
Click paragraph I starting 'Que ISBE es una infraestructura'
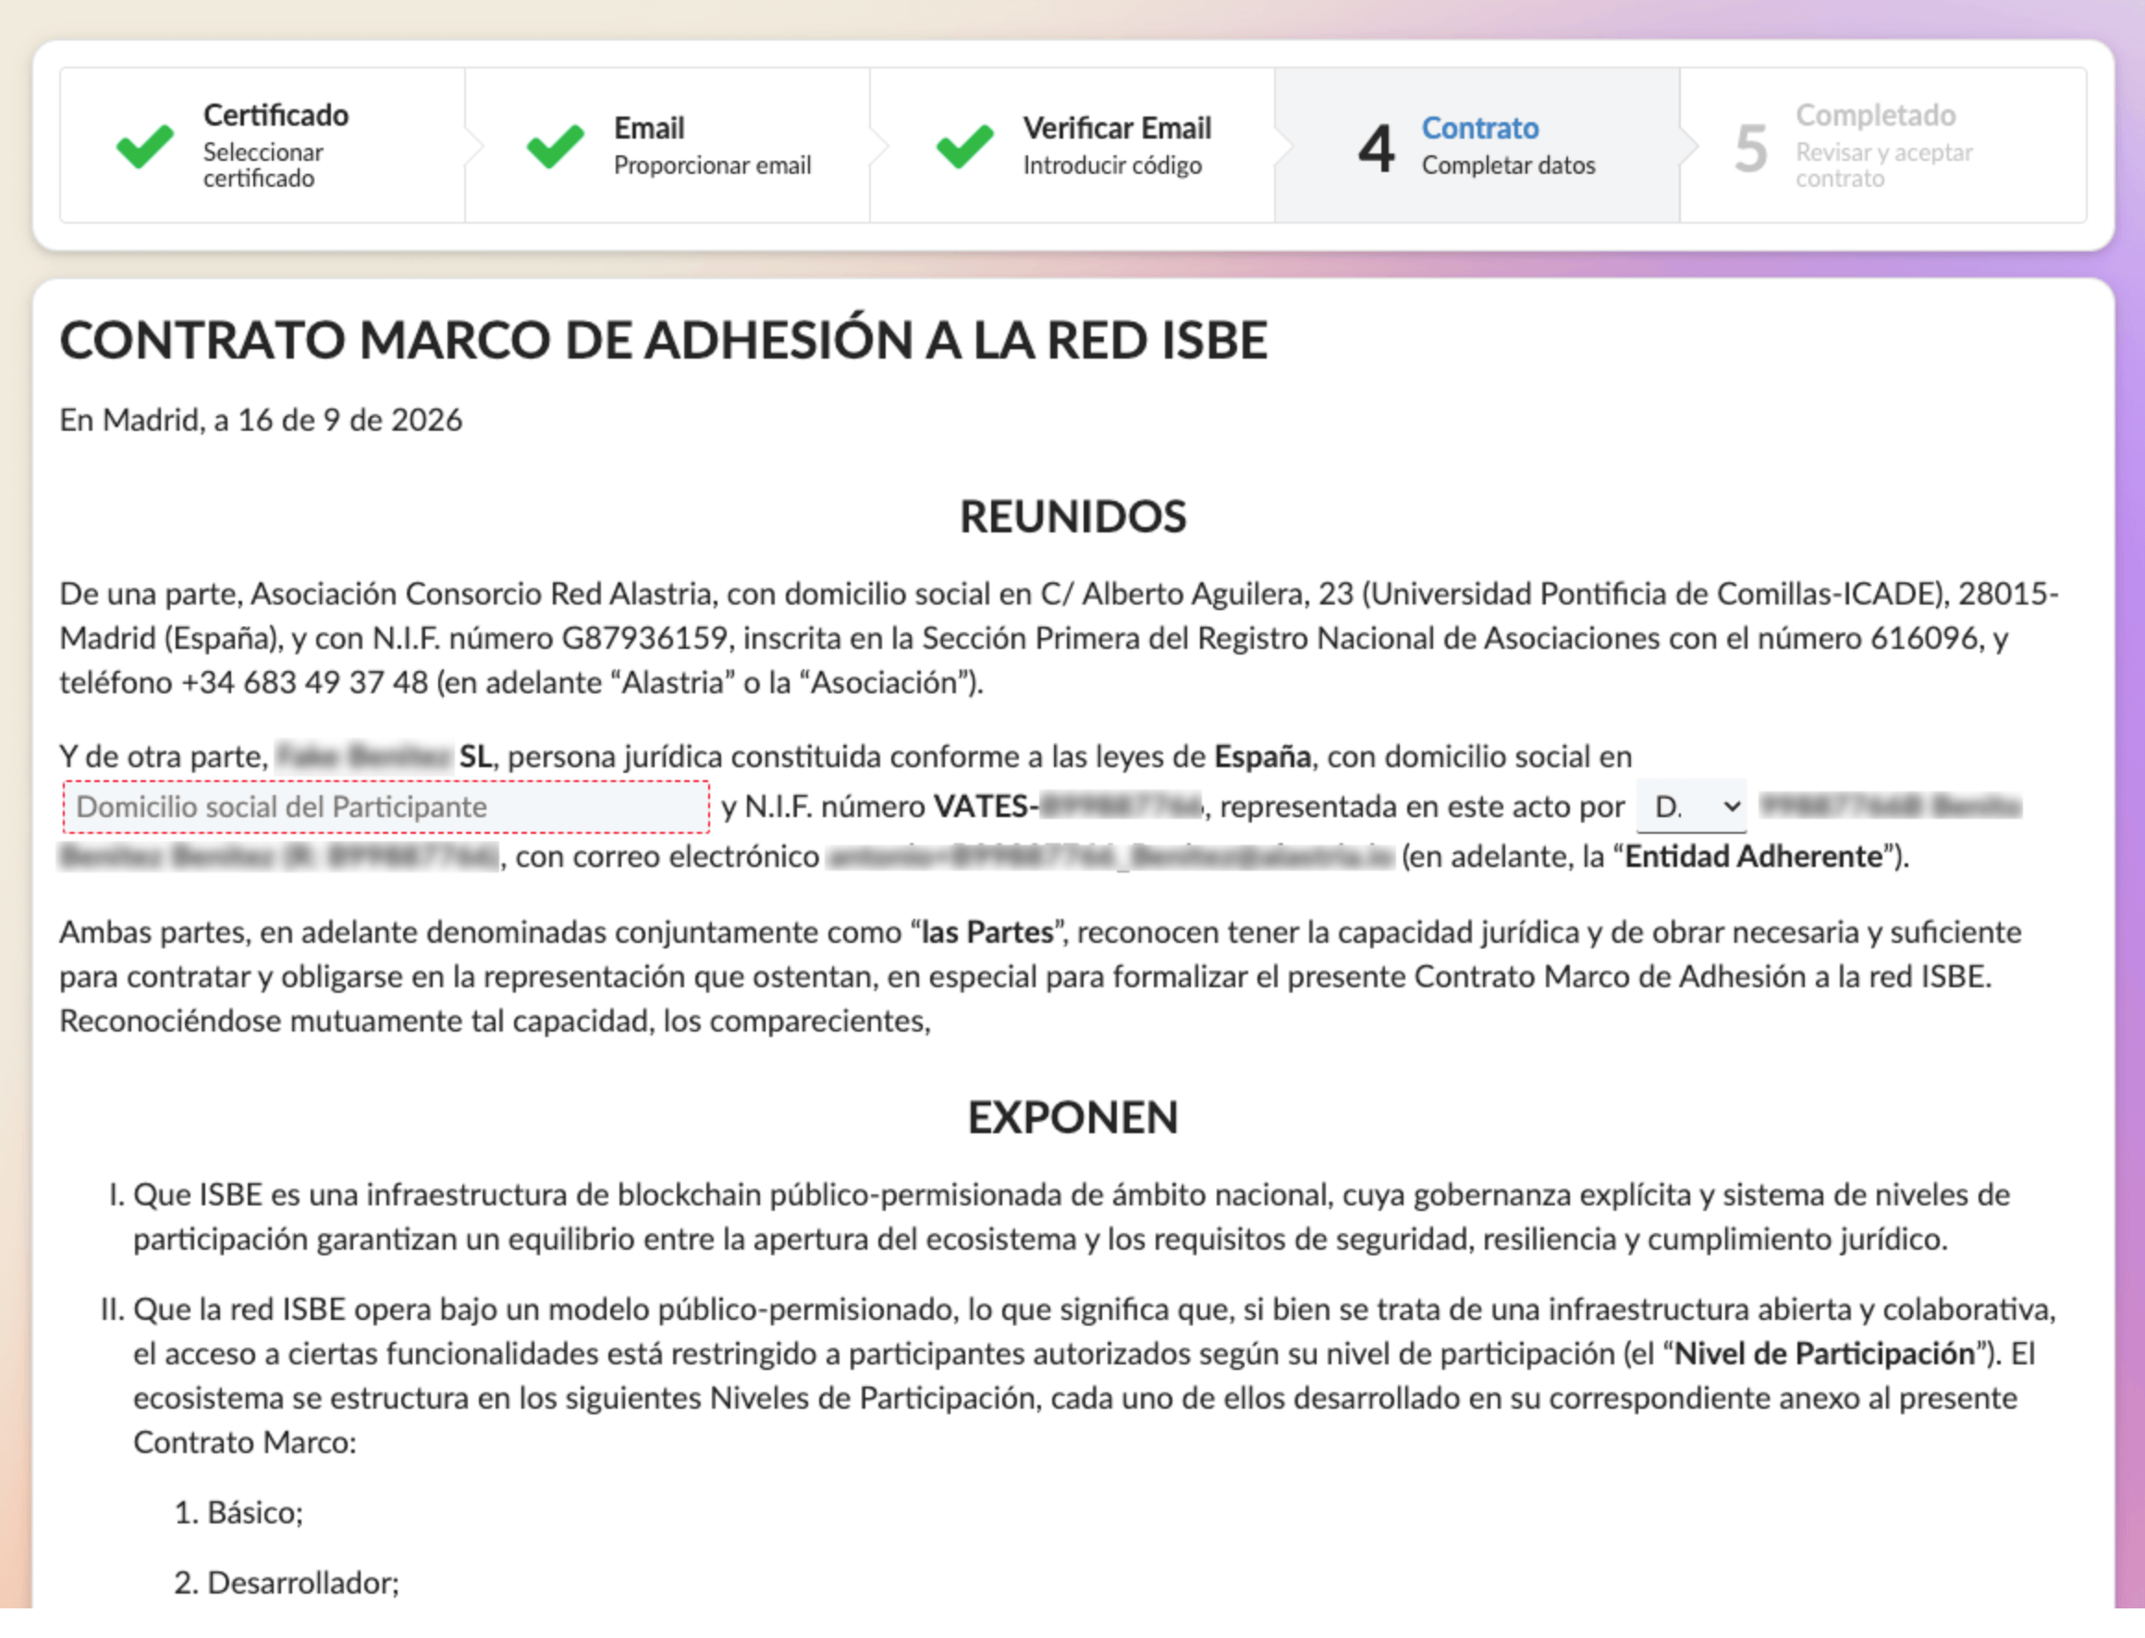click(x=1071, y=1216)
